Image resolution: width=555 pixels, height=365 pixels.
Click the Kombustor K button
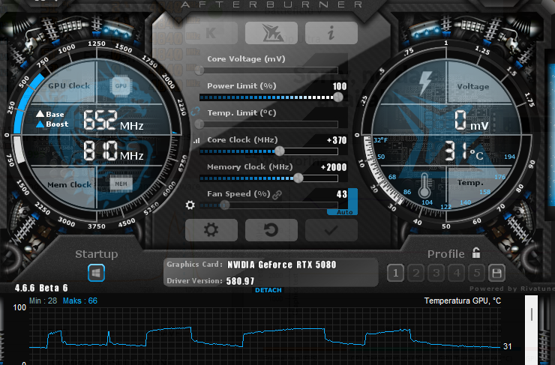(211, 33)
